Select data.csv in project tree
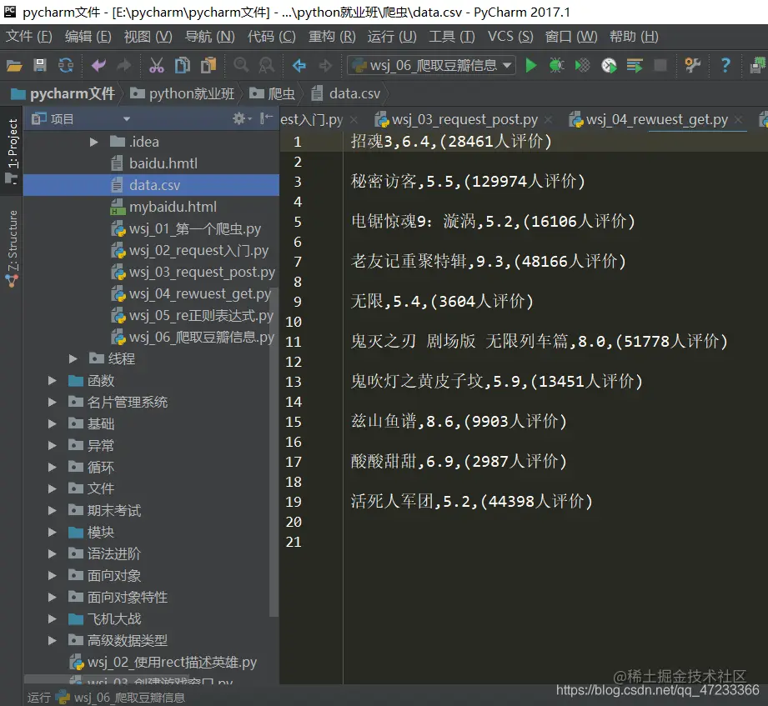The height and width of the screenshot is (706, 768). tap(151, 185)
